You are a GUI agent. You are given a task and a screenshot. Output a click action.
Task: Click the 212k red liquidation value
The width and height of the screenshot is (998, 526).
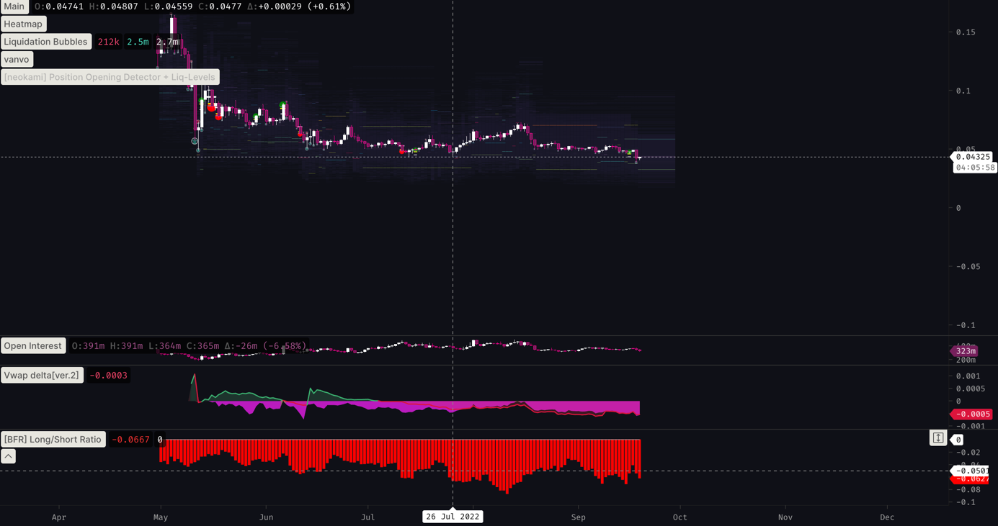tap(108, 42)
